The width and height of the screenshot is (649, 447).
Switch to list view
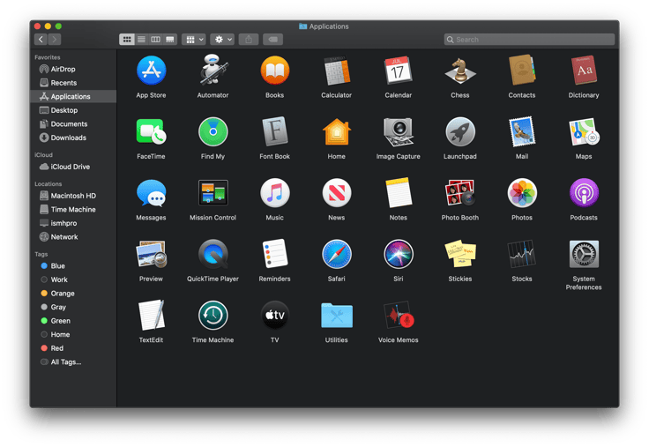point(141,40)
